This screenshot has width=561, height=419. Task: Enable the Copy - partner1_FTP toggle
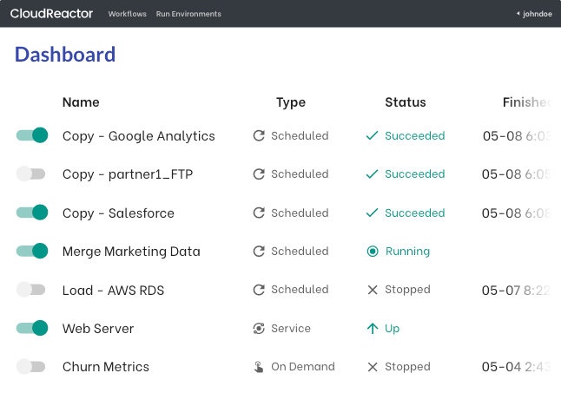(x=31, y=174)
